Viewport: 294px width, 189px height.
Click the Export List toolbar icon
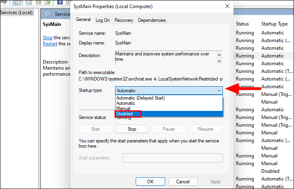pos(48,2)
